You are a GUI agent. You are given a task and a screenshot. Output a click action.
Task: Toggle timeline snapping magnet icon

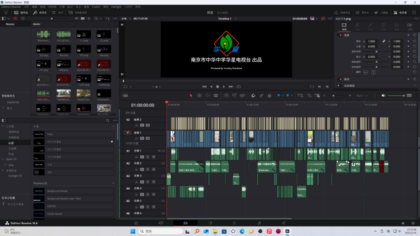[x=253, y=96]
